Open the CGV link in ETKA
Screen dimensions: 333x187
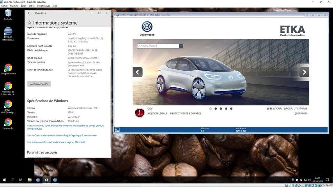(150, 108)
